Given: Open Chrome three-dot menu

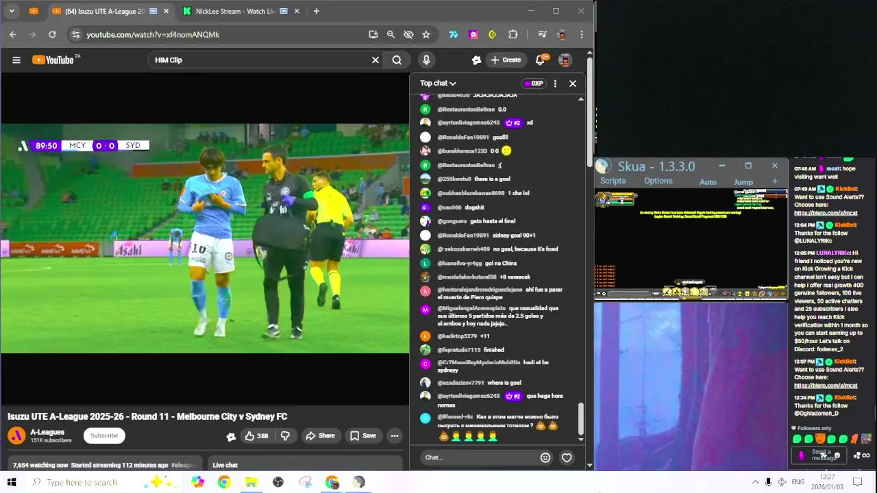Looking at the screenshot, I should [x=582, y=34].
